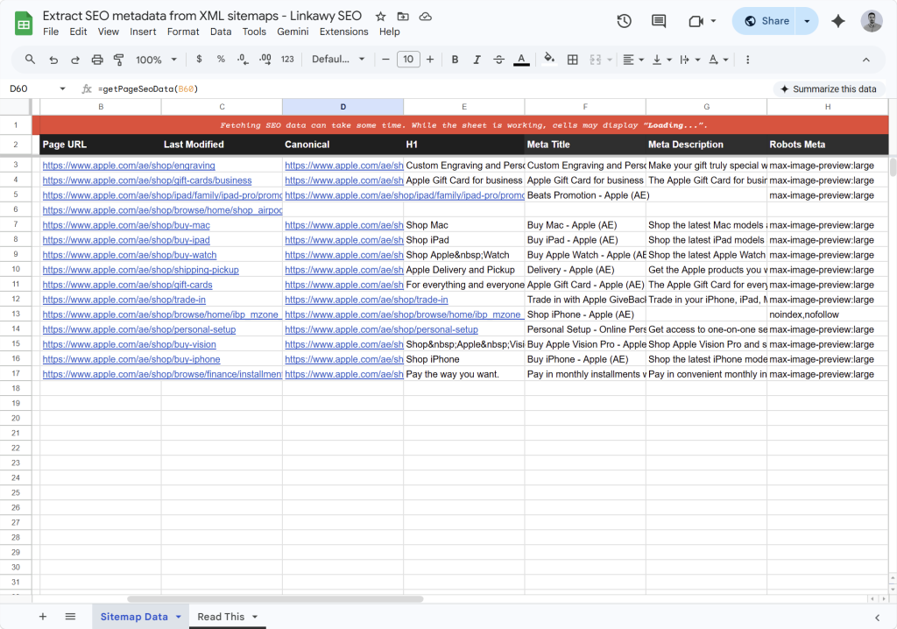Click the Print icon in toolbar
Image resolution: width=897 pixels, height=629 pixels.
click(97, 60)
